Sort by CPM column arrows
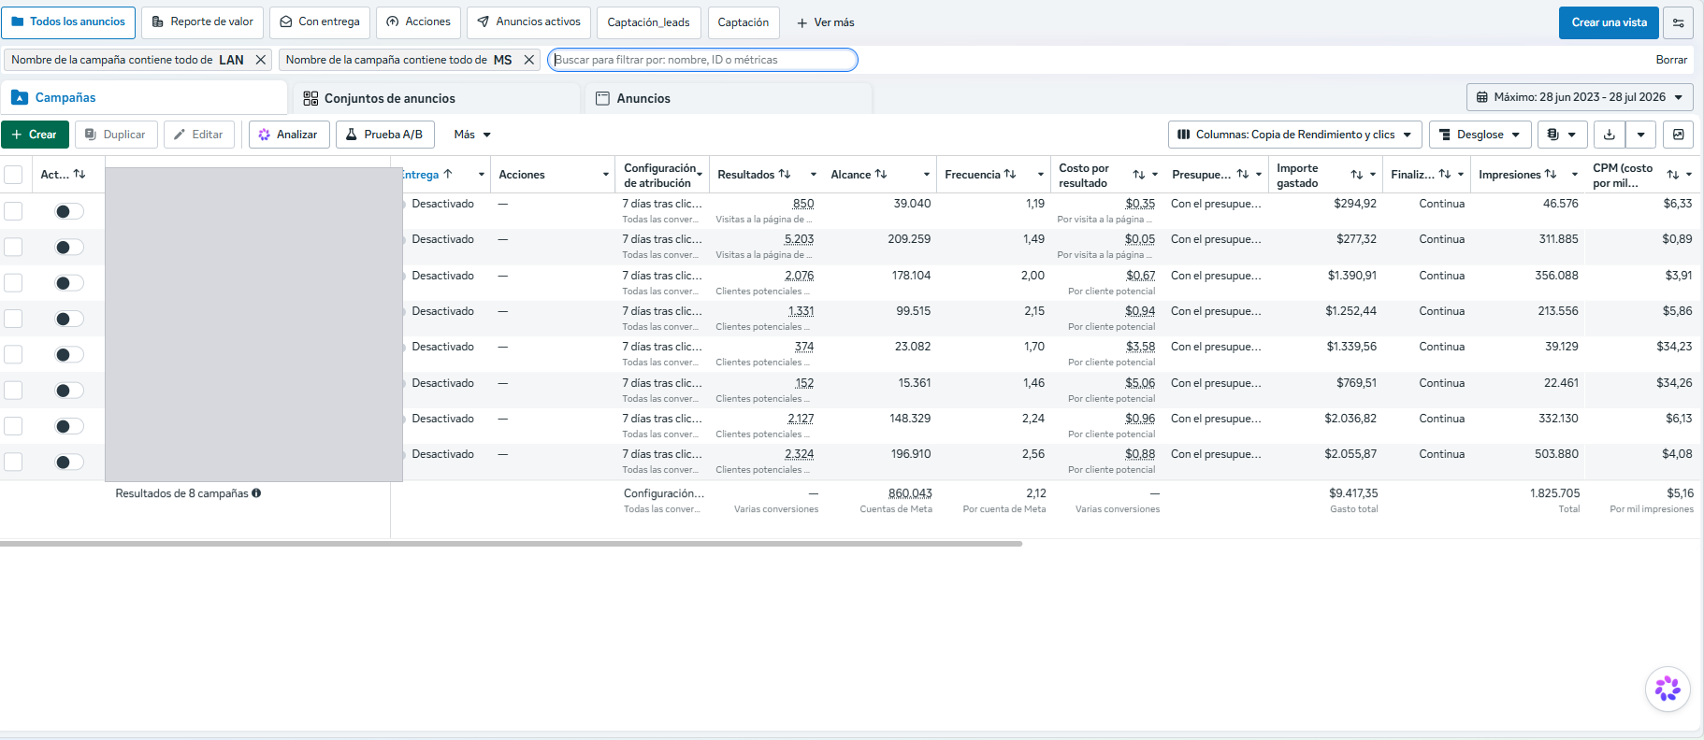Viewport: 1704px width, 740px height. [x=1673, y=175]
